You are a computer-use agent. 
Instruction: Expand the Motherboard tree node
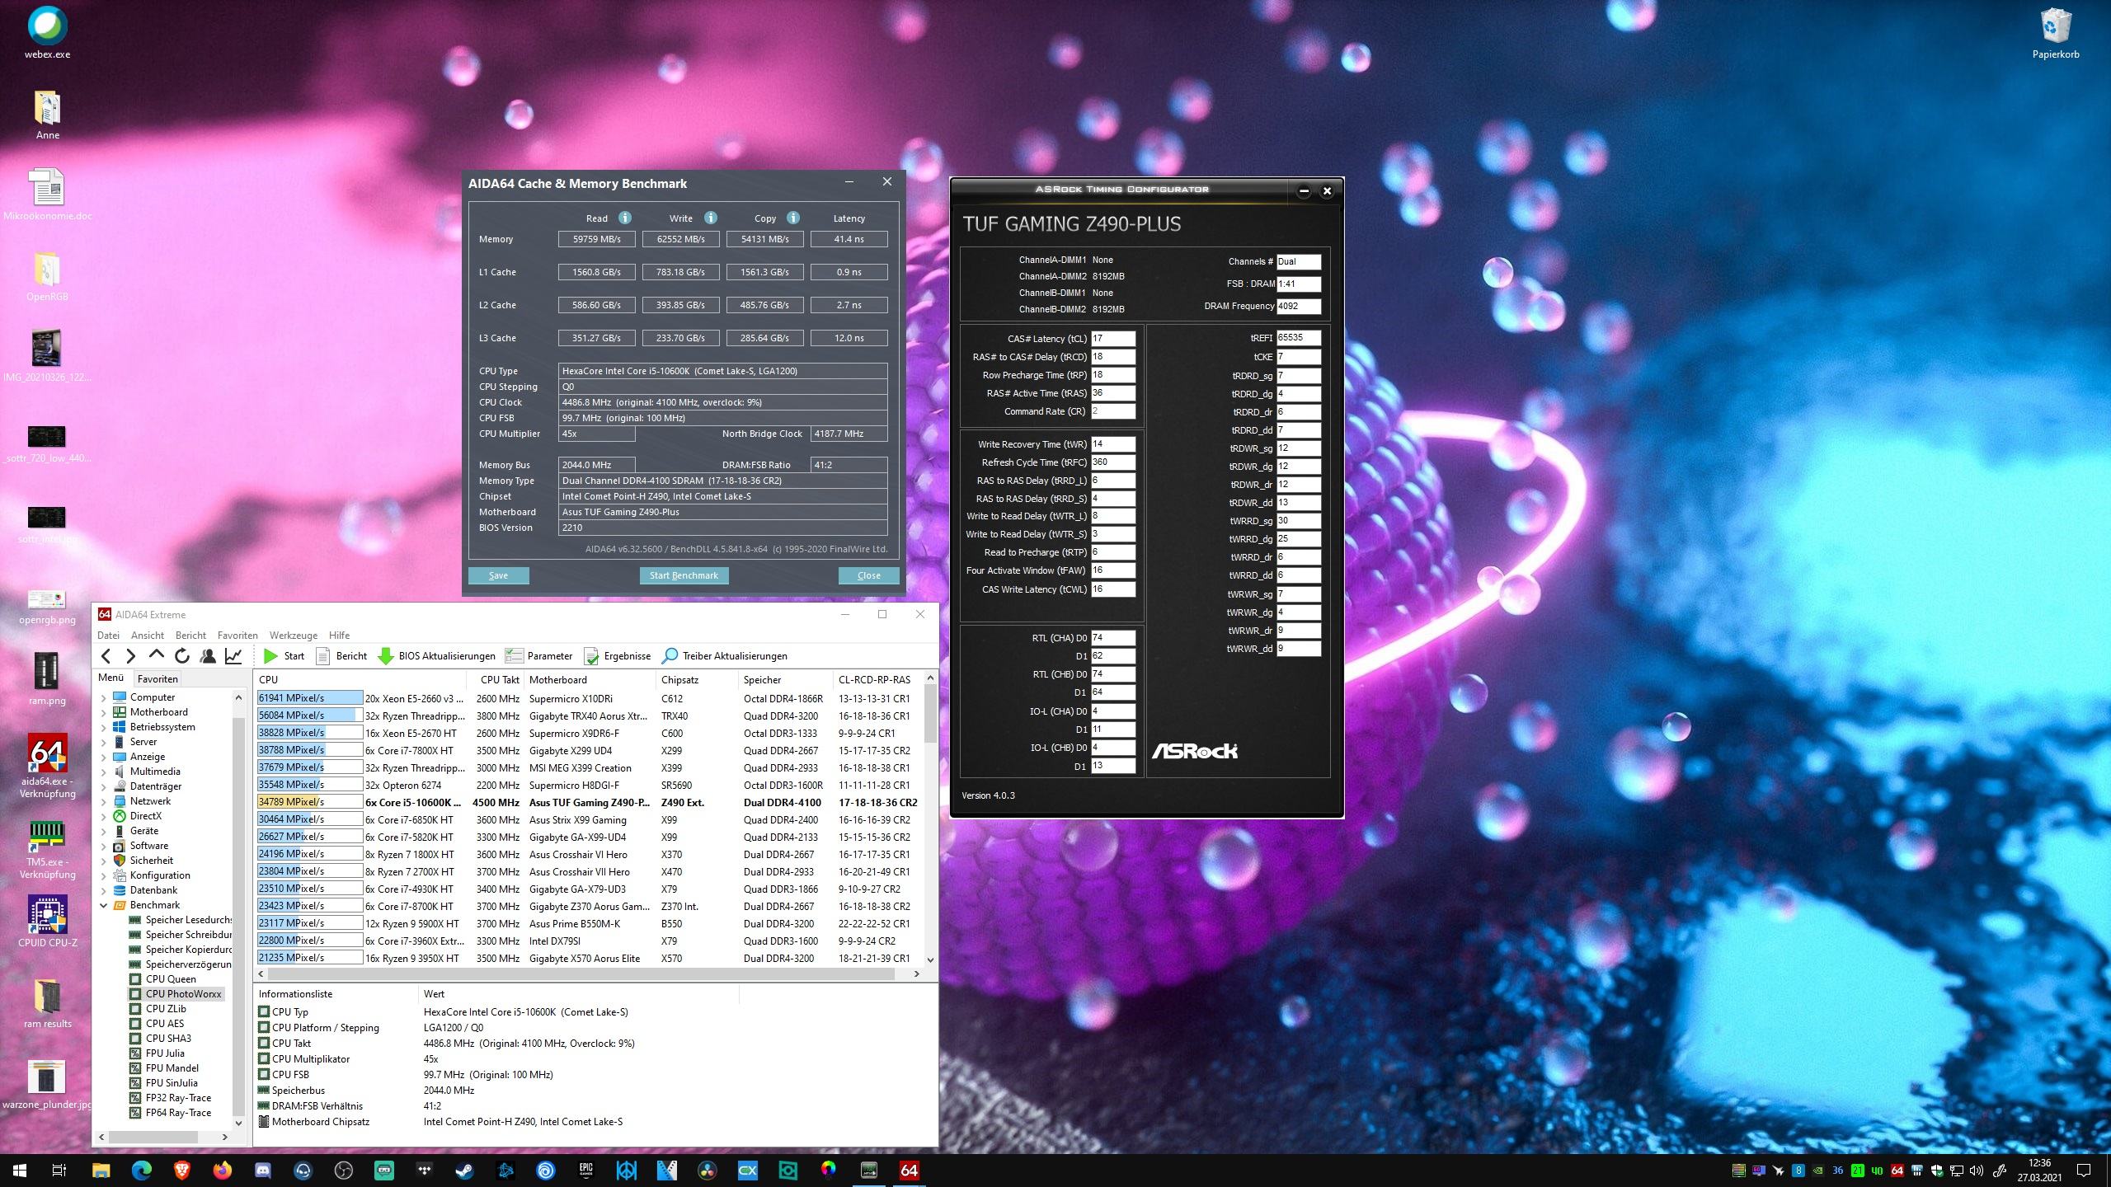(x=104, y=712)
